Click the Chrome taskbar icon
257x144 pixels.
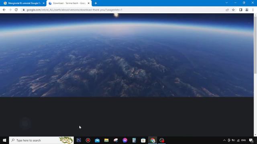(153, 140)
